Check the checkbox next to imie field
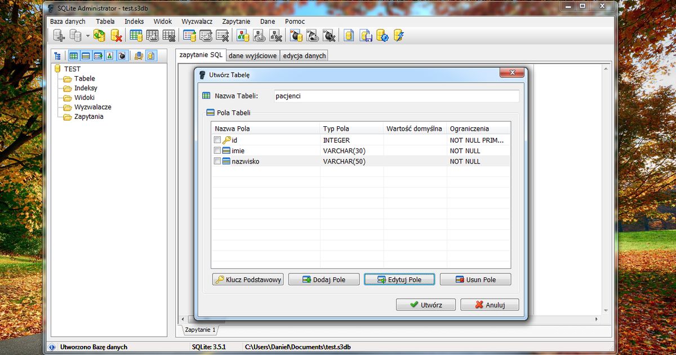 point(217,151)
